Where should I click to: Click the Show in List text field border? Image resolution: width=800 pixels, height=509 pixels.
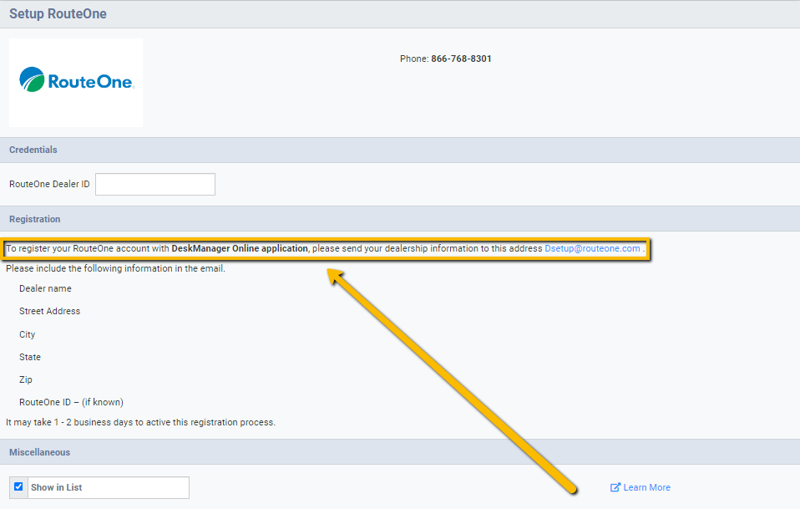pos(109,487)
